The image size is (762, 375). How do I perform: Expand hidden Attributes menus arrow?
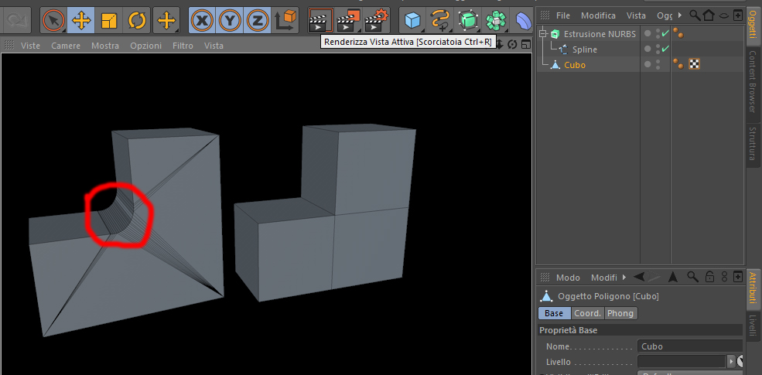[623, 278]
